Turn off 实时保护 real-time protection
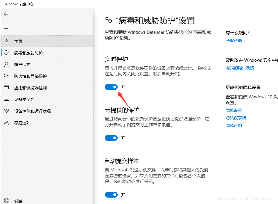 tap(111, 87)
